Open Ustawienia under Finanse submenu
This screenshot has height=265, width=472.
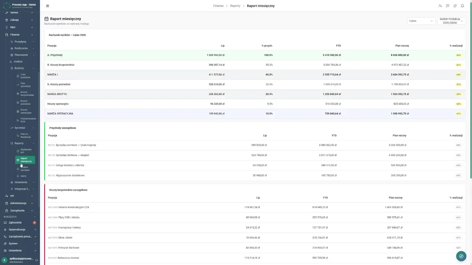point(21,182)
